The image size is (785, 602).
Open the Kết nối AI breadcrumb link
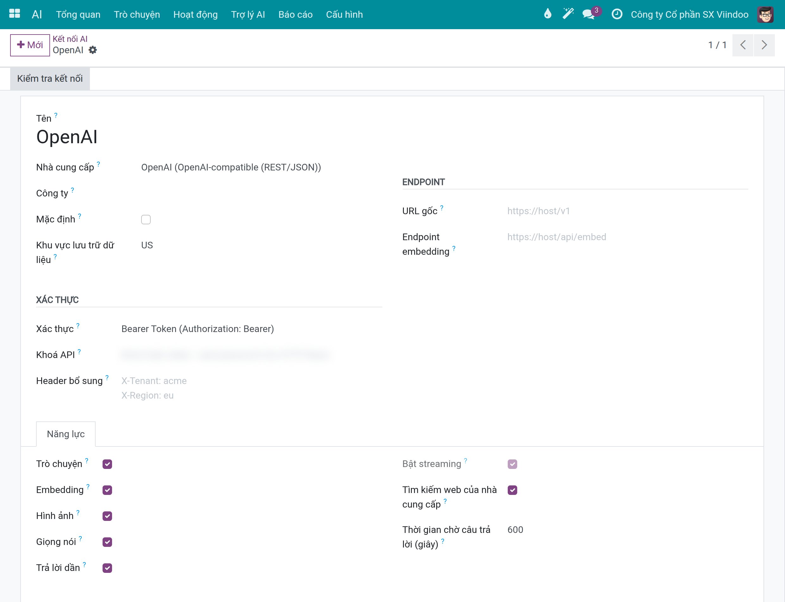(70, 39)
